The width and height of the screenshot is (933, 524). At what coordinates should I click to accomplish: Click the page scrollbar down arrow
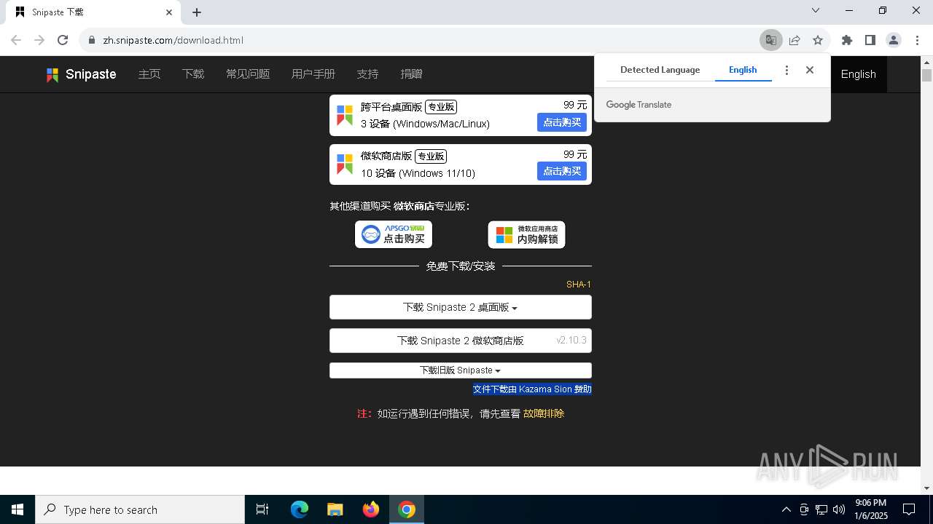[x=927, y=488]
